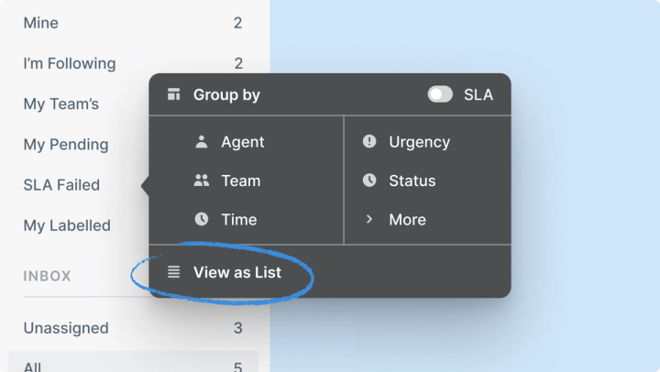The image size is (660, 372).
Task: Click the Time clock icon
Action: pyautogui.click(x=202, y=219)
